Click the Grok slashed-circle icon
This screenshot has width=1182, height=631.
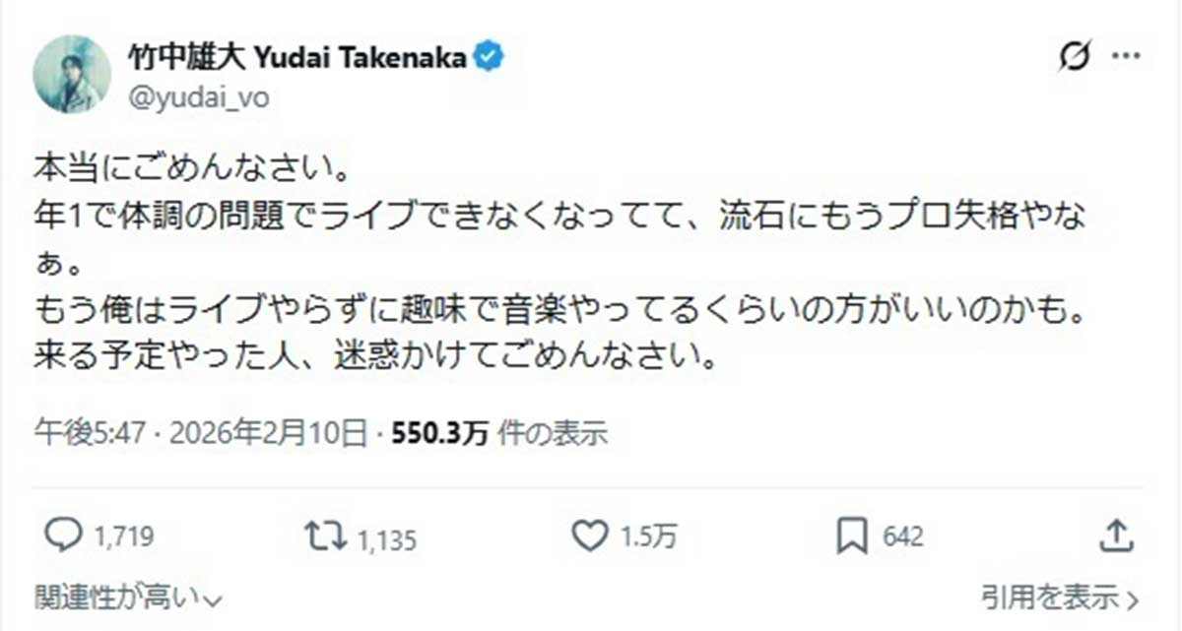(x=1075, y=58)
